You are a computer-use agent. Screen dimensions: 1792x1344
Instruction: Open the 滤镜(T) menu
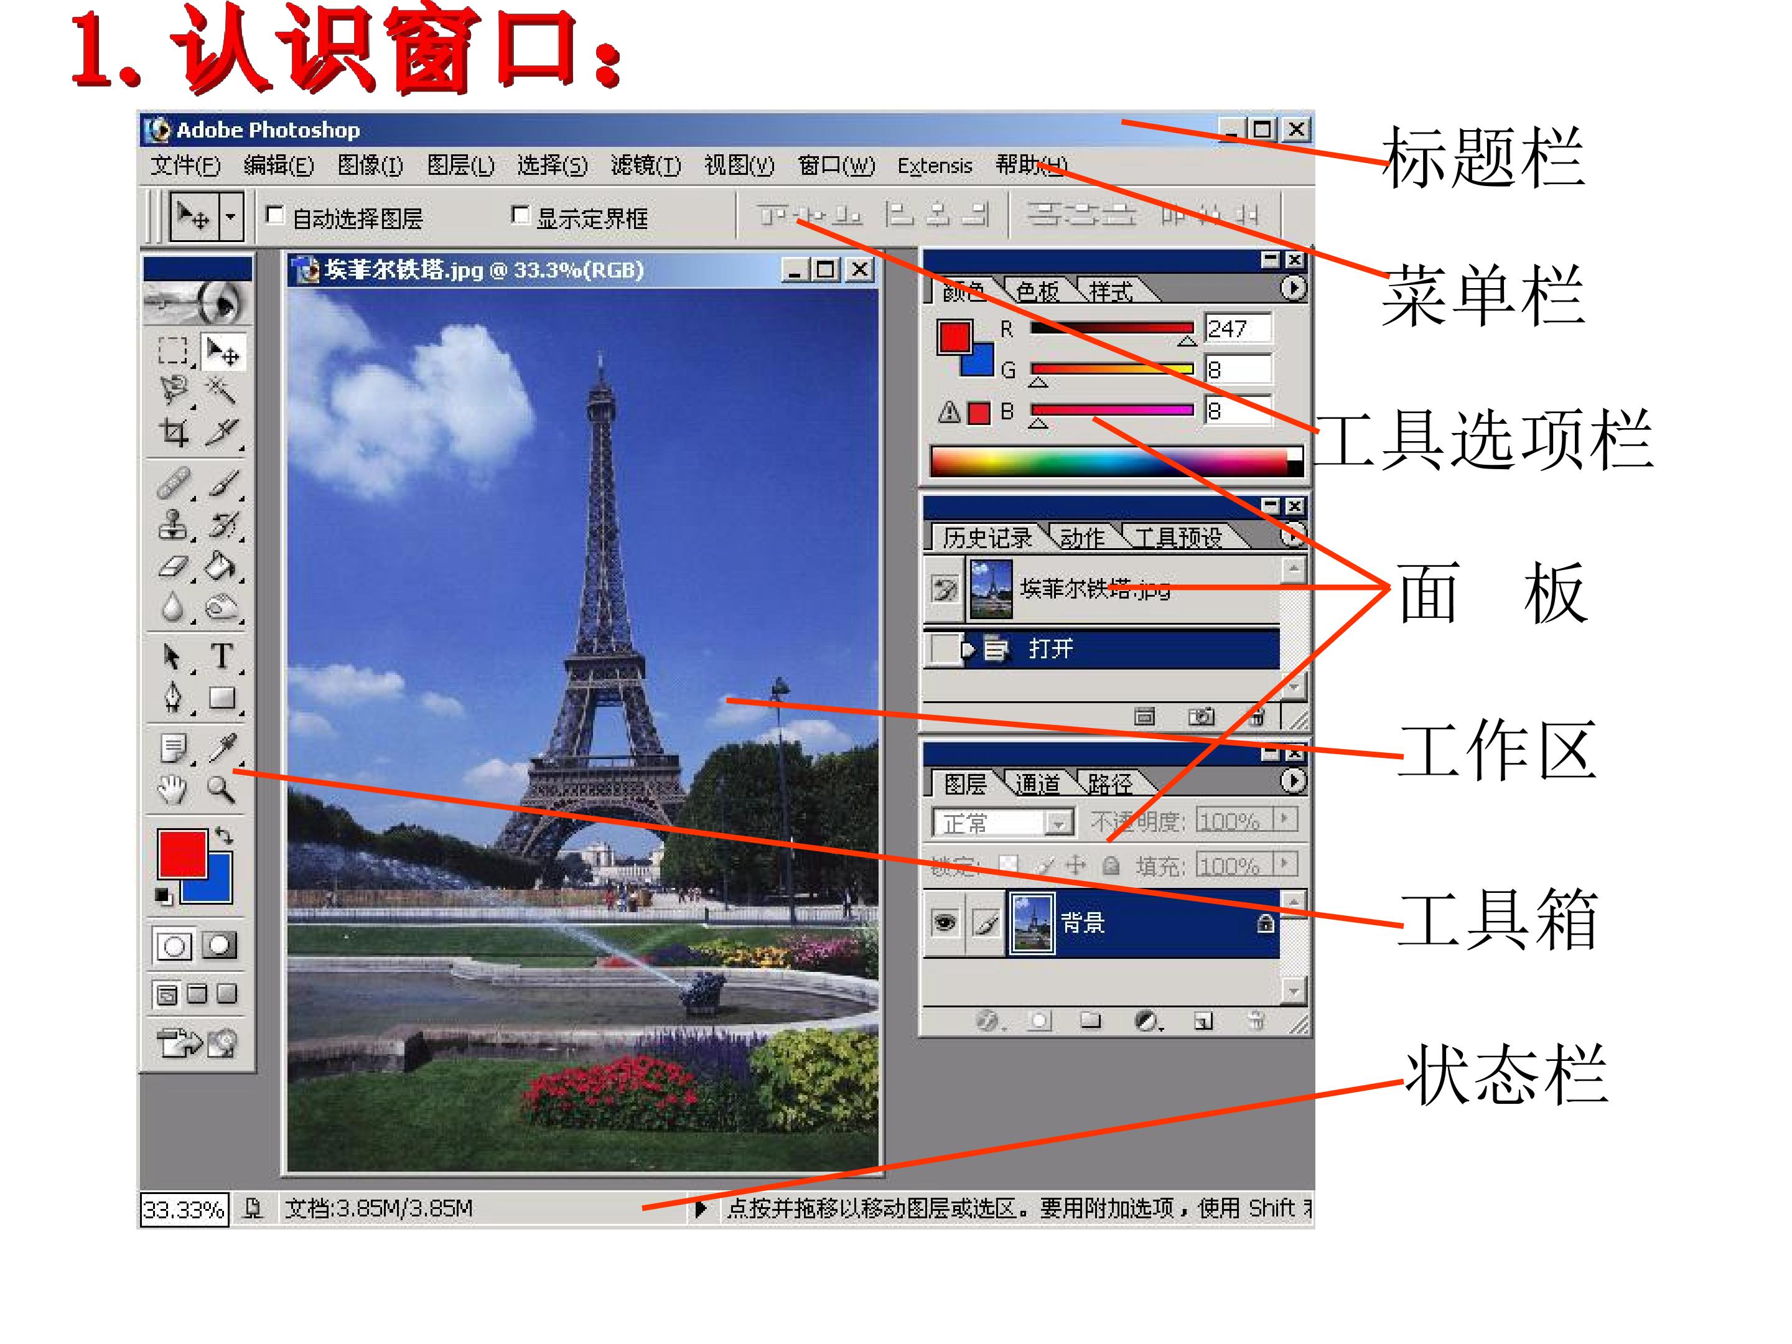tap(646, 166)
